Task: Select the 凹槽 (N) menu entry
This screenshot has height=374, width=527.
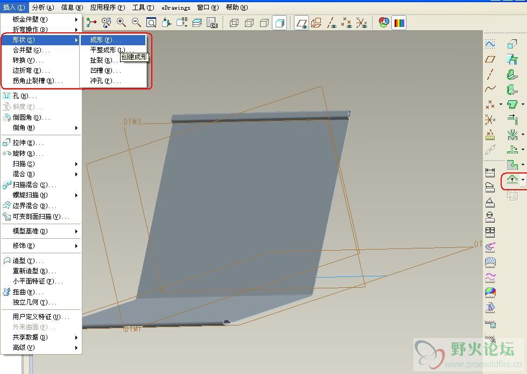Action: pyautogui.click(x=113, y=71)
